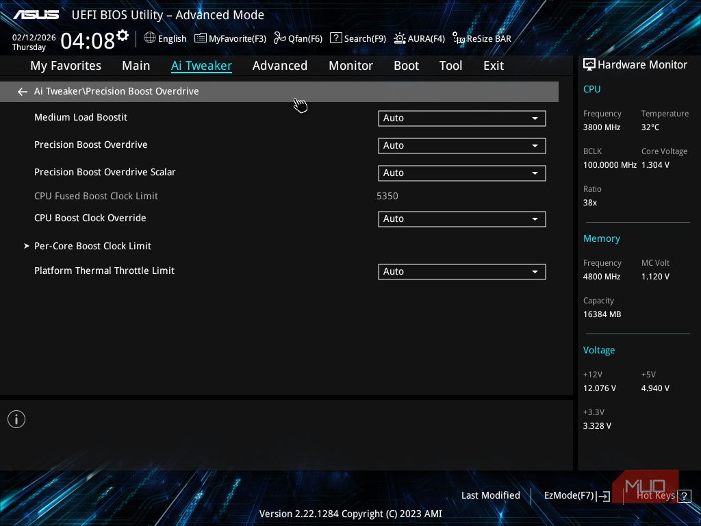Click the MC Volt 1.120 V value

coord(655,277)
